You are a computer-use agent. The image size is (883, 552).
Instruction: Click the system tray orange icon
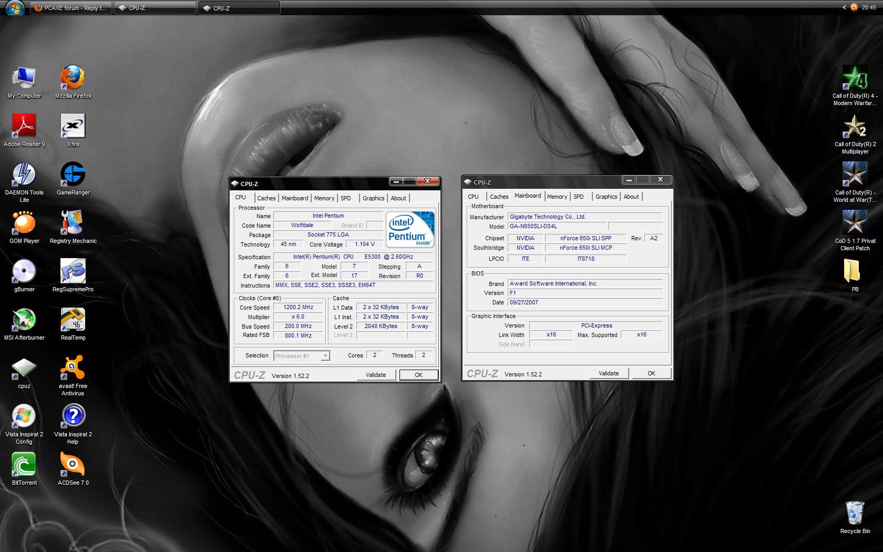point(854,7)
